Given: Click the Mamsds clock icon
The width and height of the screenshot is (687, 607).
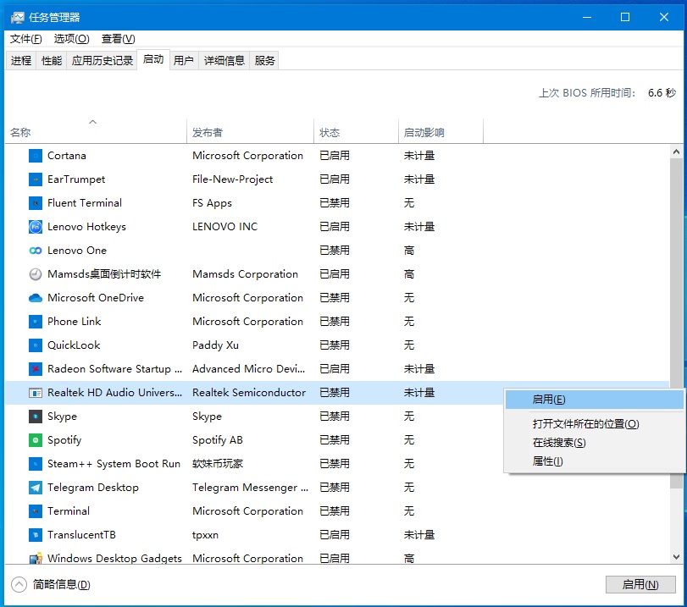Looking at the screenshot, I should coord(36,274).
